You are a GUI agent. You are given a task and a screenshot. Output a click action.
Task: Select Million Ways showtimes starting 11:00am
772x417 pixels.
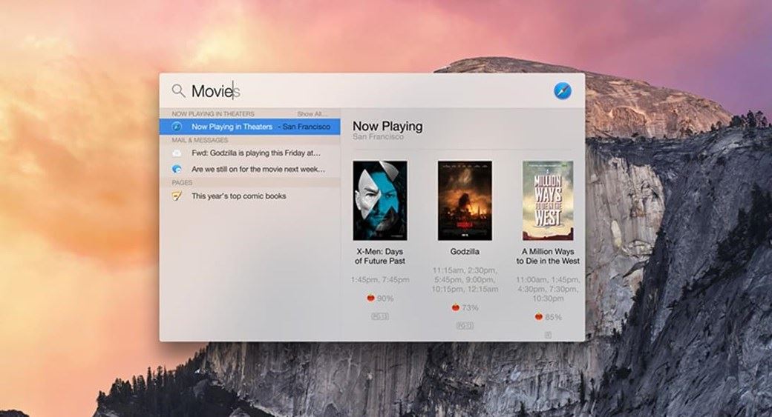(x=548, y=289)
